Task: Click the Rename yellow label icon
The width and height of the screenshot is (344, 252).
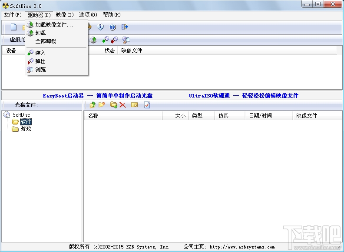Action: [x=135, y=105]
